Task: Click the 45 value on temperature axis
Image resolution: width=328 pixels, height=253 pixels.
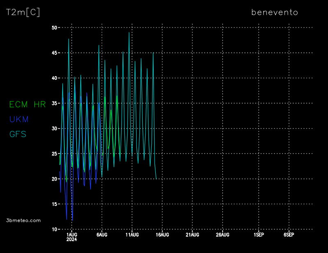Action: 54,53
